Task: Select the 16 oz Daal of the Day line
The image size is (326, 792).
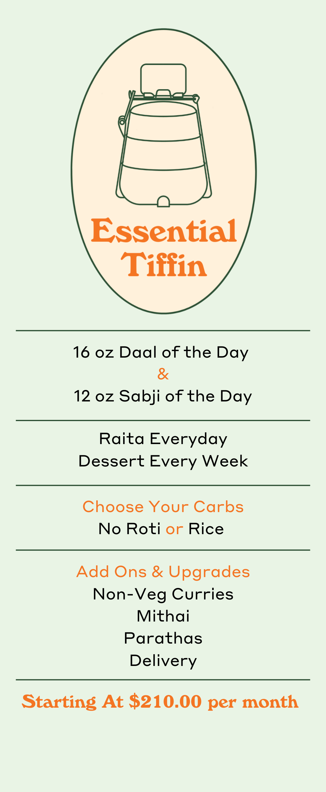Action: (161, 353)
